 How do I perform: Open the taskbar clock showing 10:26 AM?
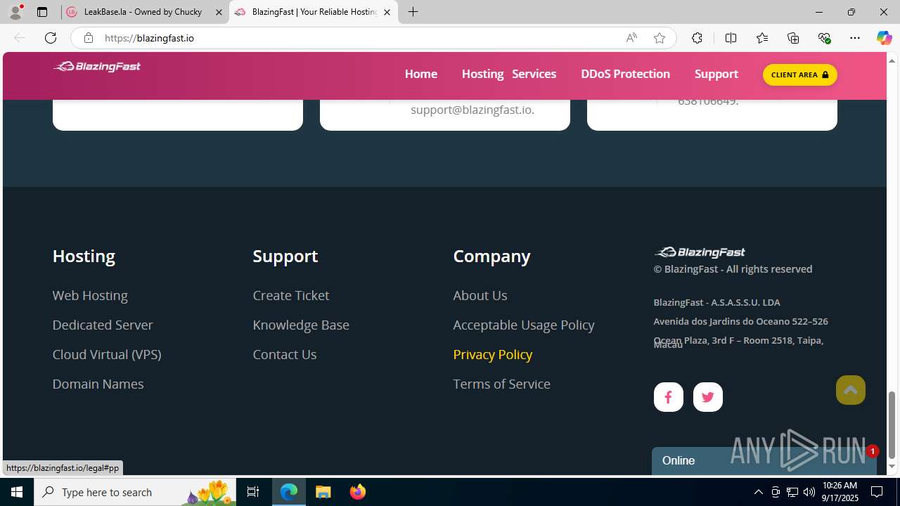coord(840,492)
